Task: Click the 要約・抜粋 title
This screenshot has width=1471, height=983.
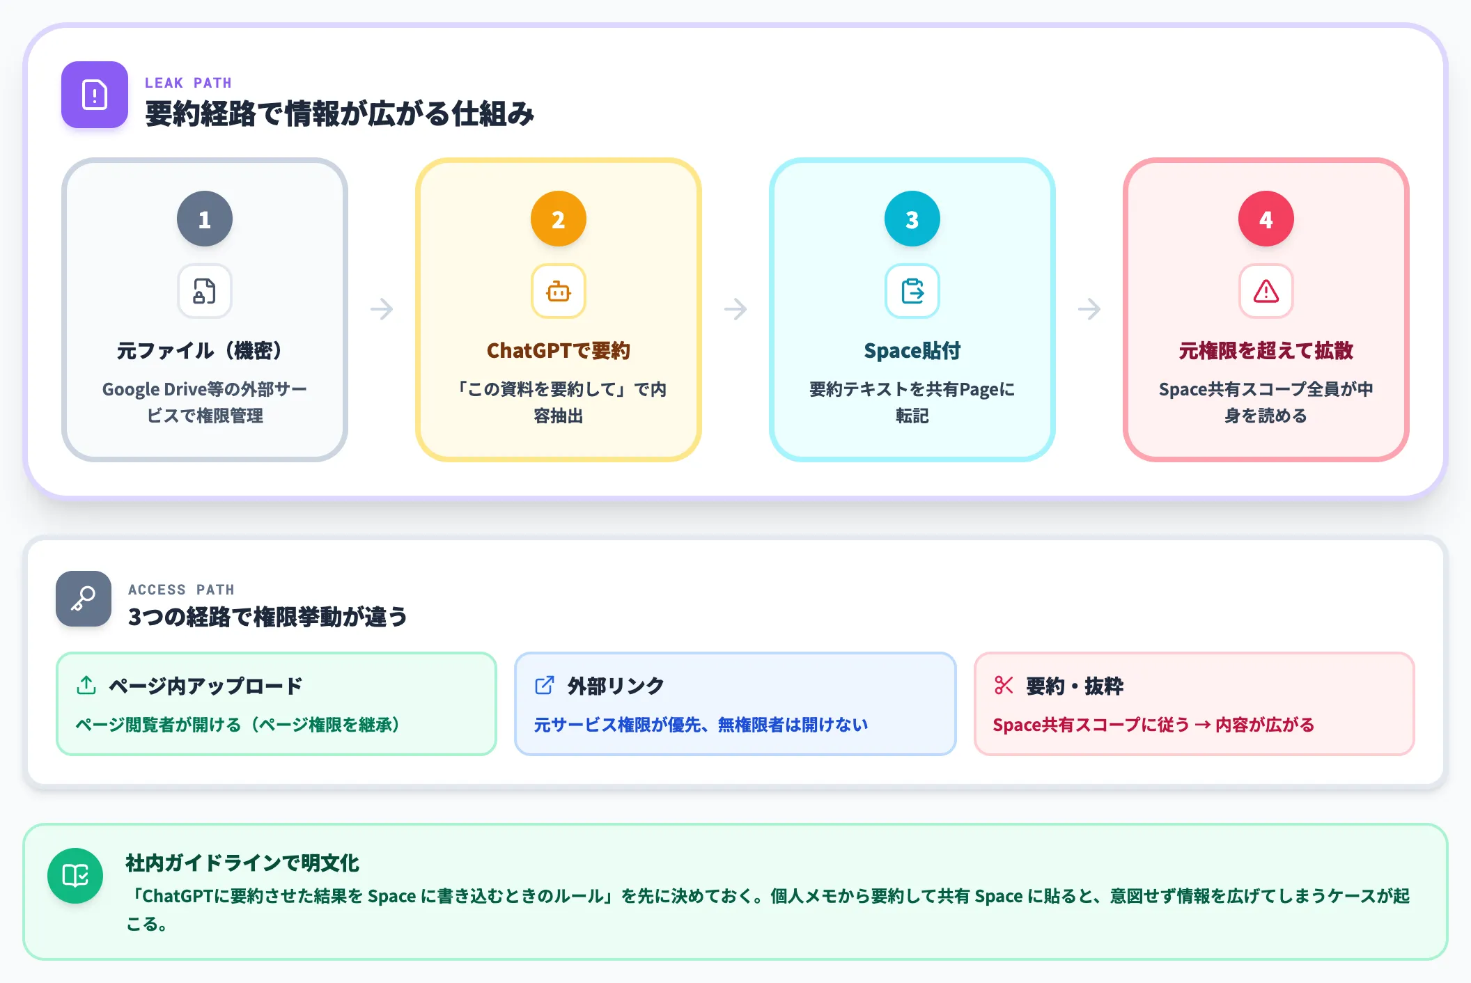Action: [x=1075, y=686]
